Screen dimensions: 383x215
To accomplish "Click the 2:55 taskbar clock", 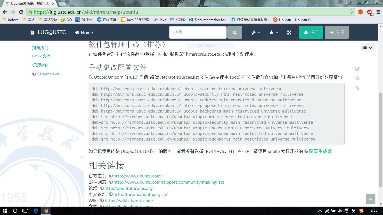I will tap(374, 211).
